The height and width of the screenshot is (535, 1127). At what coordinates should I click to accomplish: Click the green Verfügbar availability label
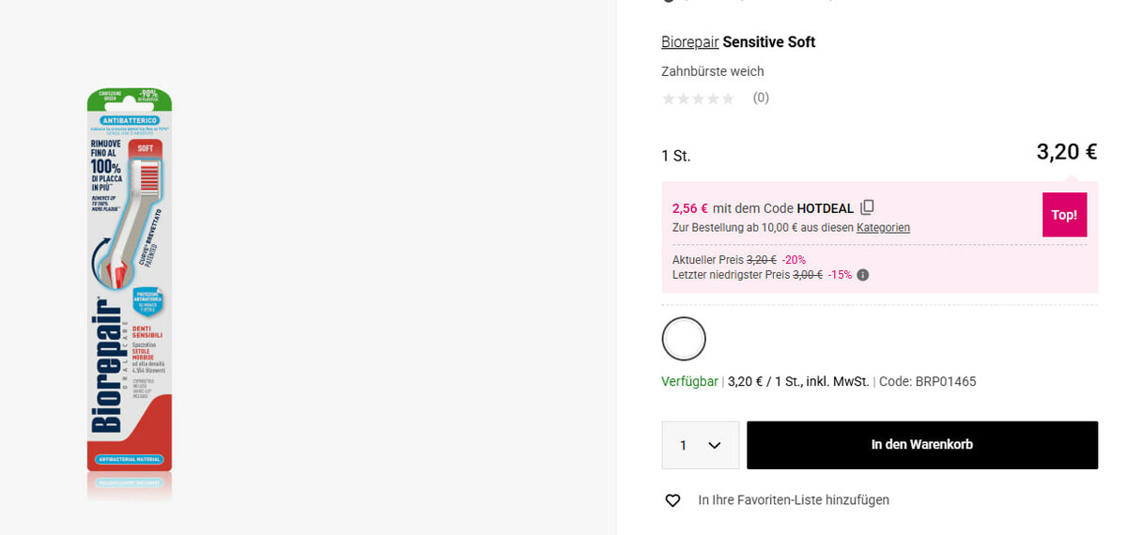click(689, 382)
